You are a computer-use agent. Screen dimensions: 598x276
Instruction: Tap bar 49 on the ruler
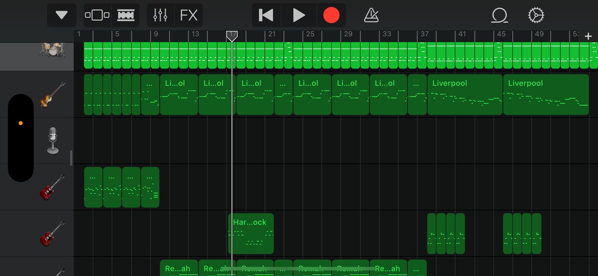[x=539, y=34]
